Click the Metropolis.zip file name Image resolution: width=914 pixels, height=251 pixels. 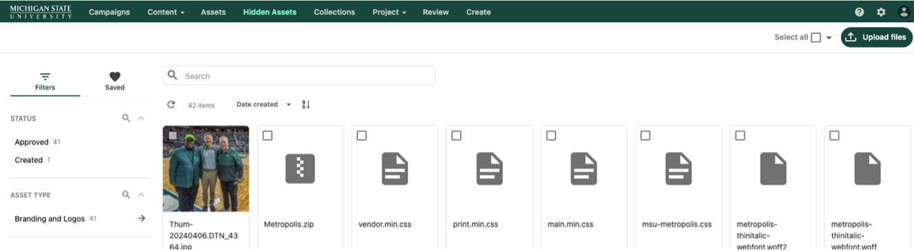click(x=289, y=224)
